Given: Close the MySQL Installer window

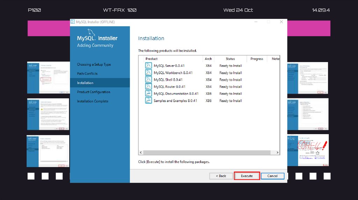Looking at the screenshot, I should (x=281, y=22).
